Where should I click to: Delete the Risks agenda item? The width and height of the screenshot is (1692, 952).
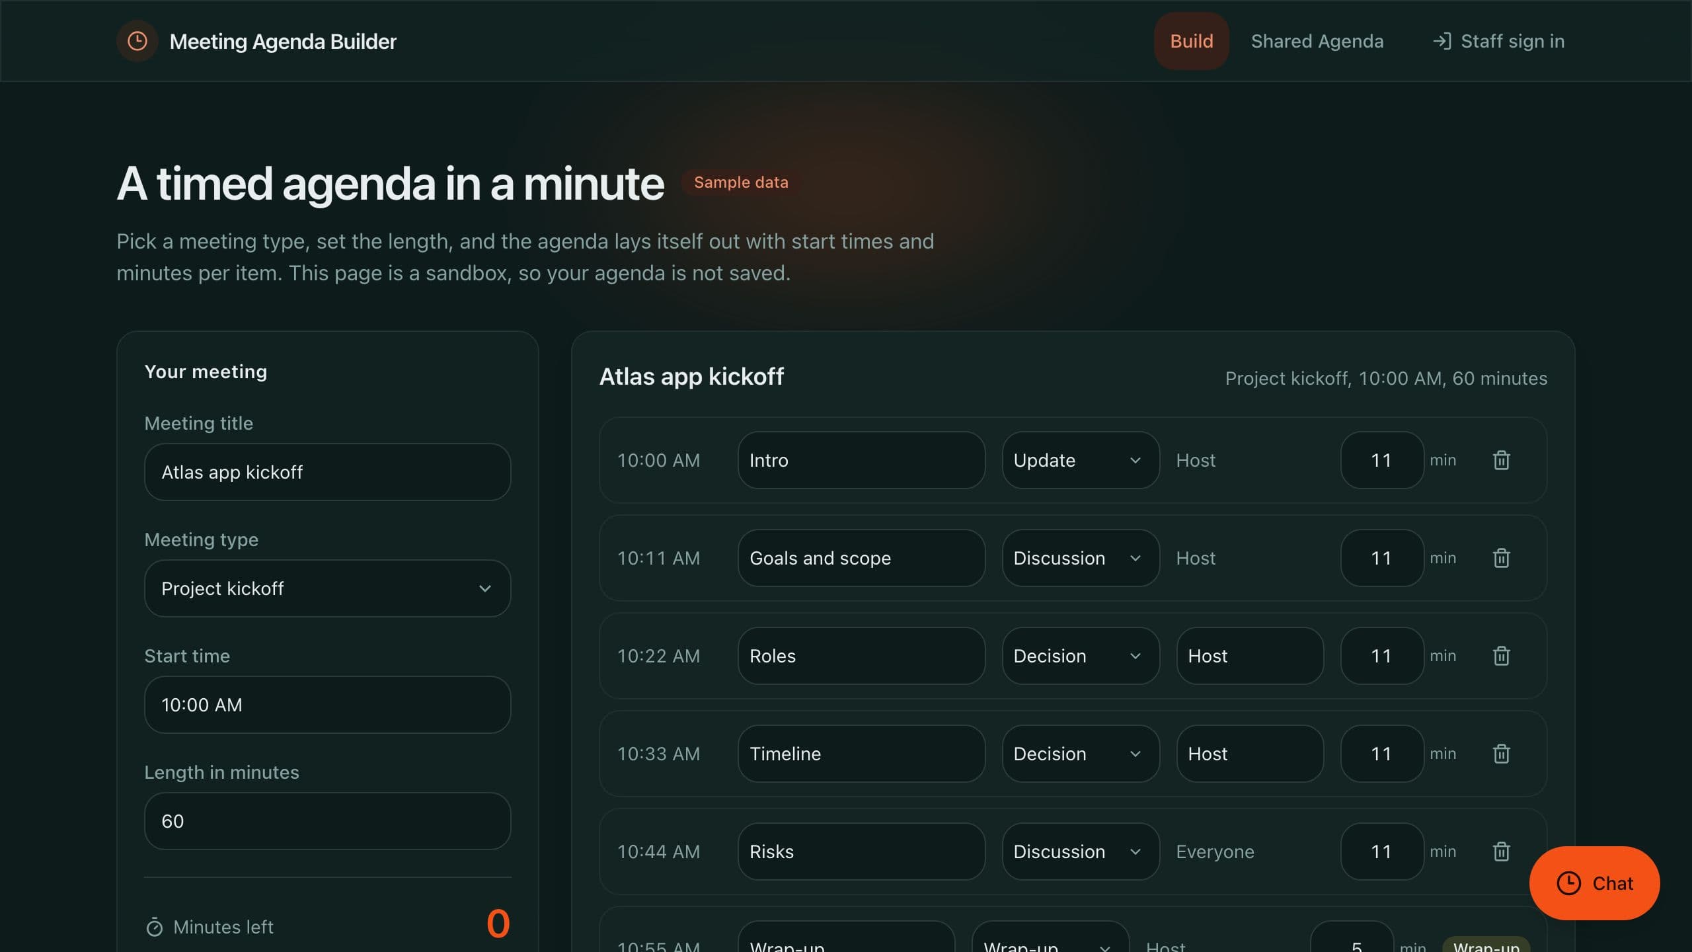1501,852
